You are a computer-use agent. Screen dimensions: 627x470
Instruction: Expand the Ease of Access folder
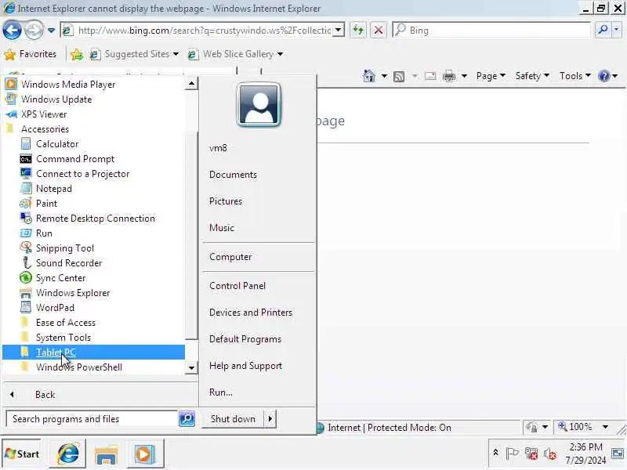[x=66, y=322]
